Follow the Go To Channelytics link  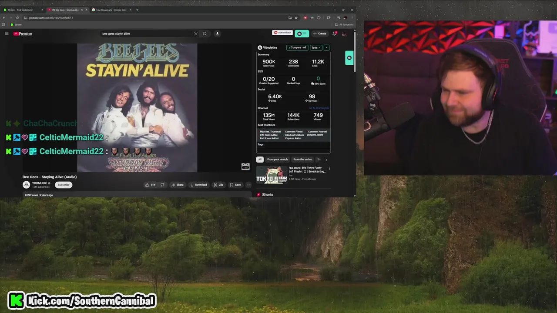tap(319, 108)
